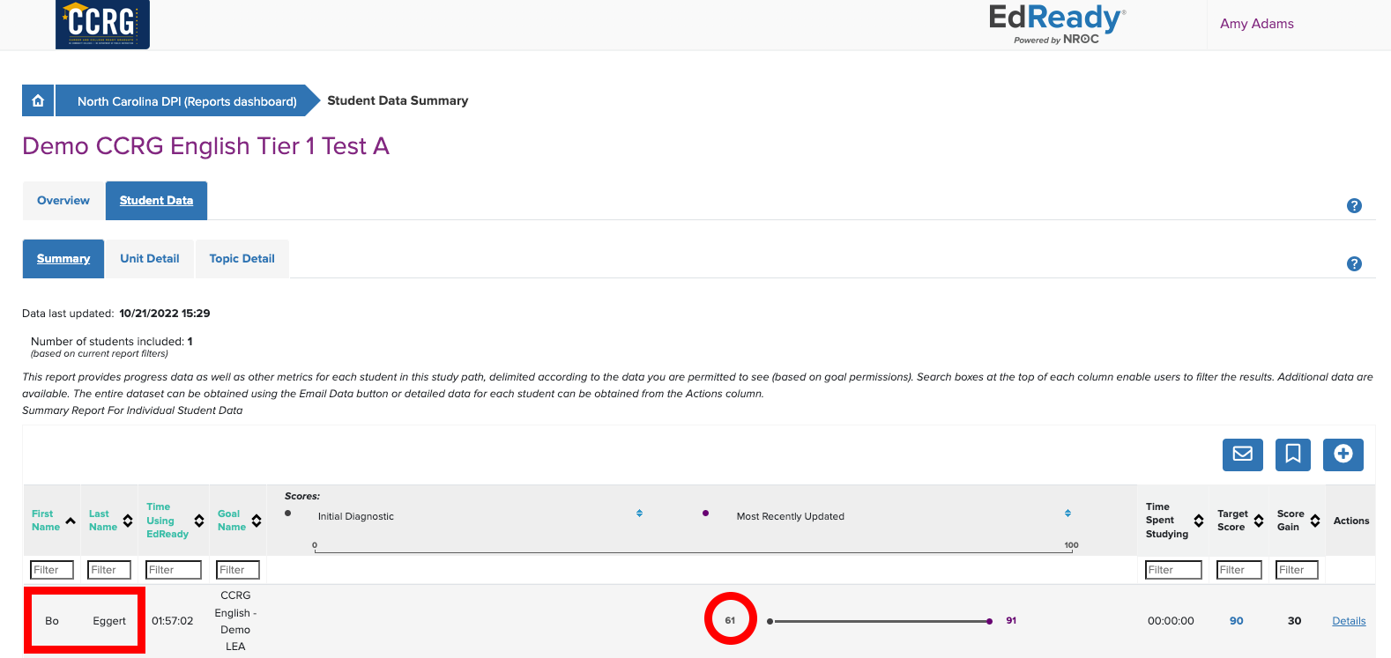
Task: Open help icon beside the Student Data tabs
Action: coord(1354,205)
